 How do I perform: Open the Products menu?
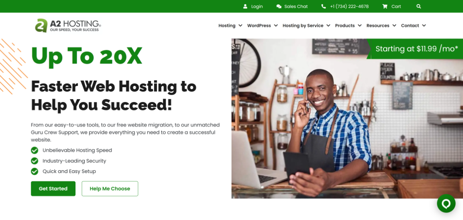point(348,26)
